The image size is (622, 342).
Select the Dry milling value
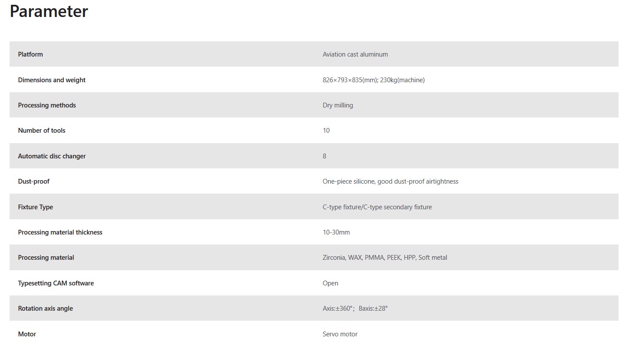point(338,105)
